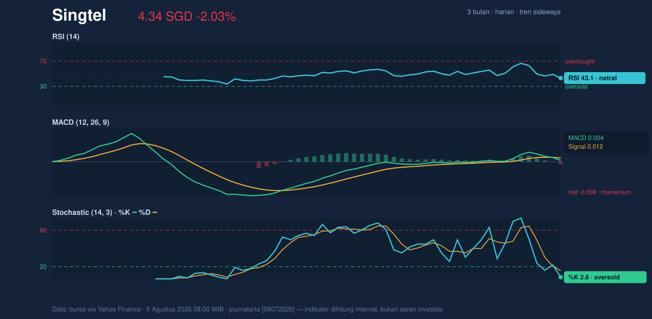Screen dimensions: 652x319
Task: Click the MACD (12, 26, 9) panel heading
Action: point(80,123)
